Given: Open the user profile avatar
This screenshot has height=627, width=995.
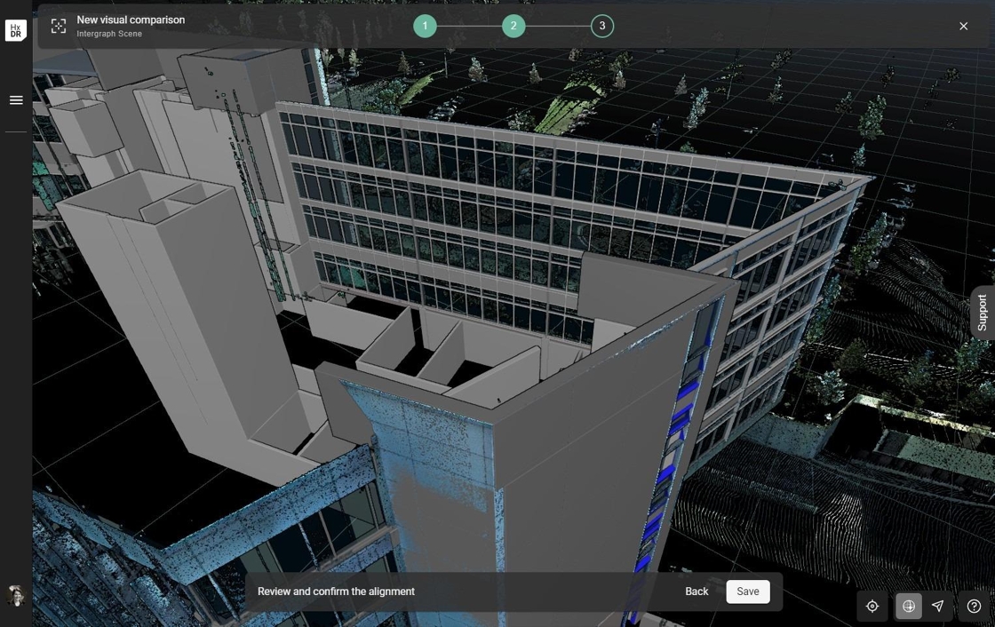Looking at the screenshot, I should [16, 595].
